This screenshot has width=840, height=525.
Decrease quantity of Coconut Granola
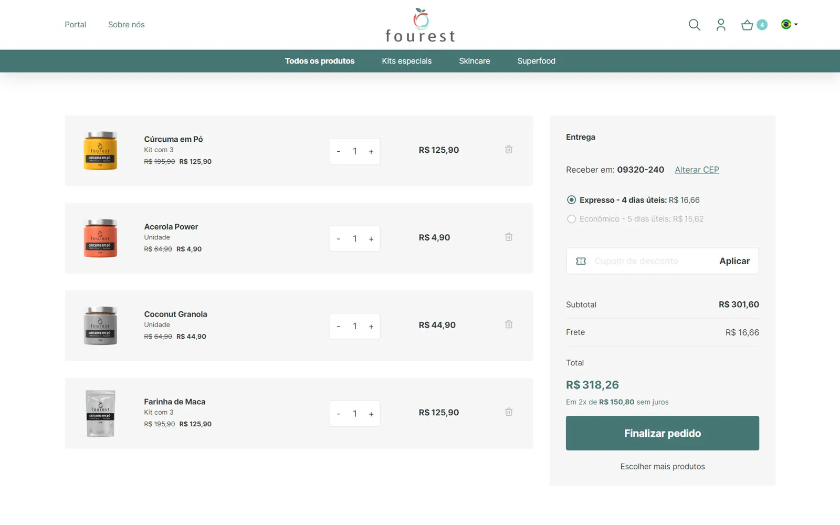pyautogui.click(x=339, y=326)
